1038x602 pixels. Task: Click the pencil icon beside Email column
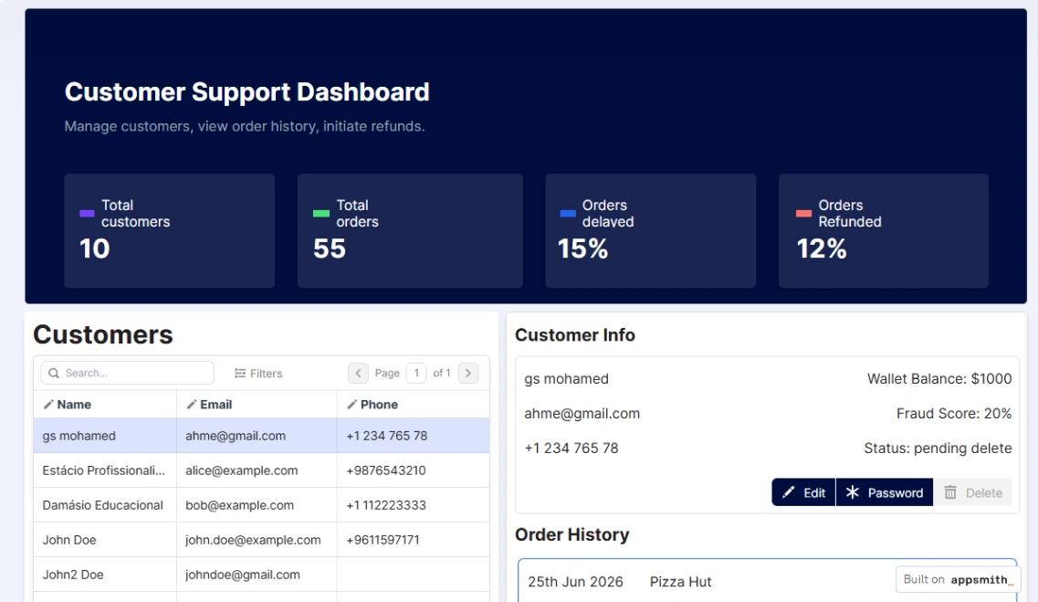(192, 405)
